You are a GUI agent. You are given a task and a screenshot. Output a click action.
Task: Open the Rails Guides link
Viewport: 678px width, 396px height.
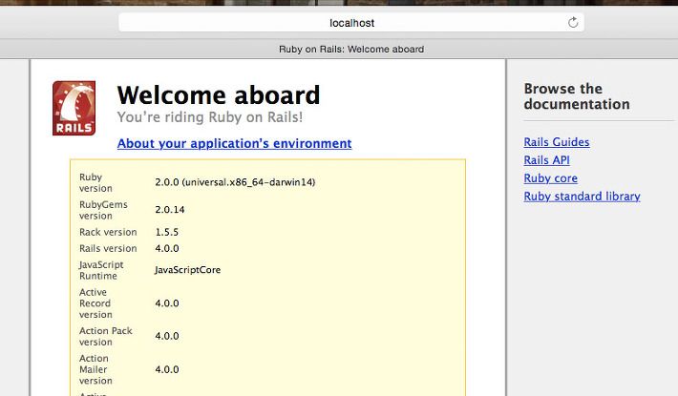[x=557, y=142]
